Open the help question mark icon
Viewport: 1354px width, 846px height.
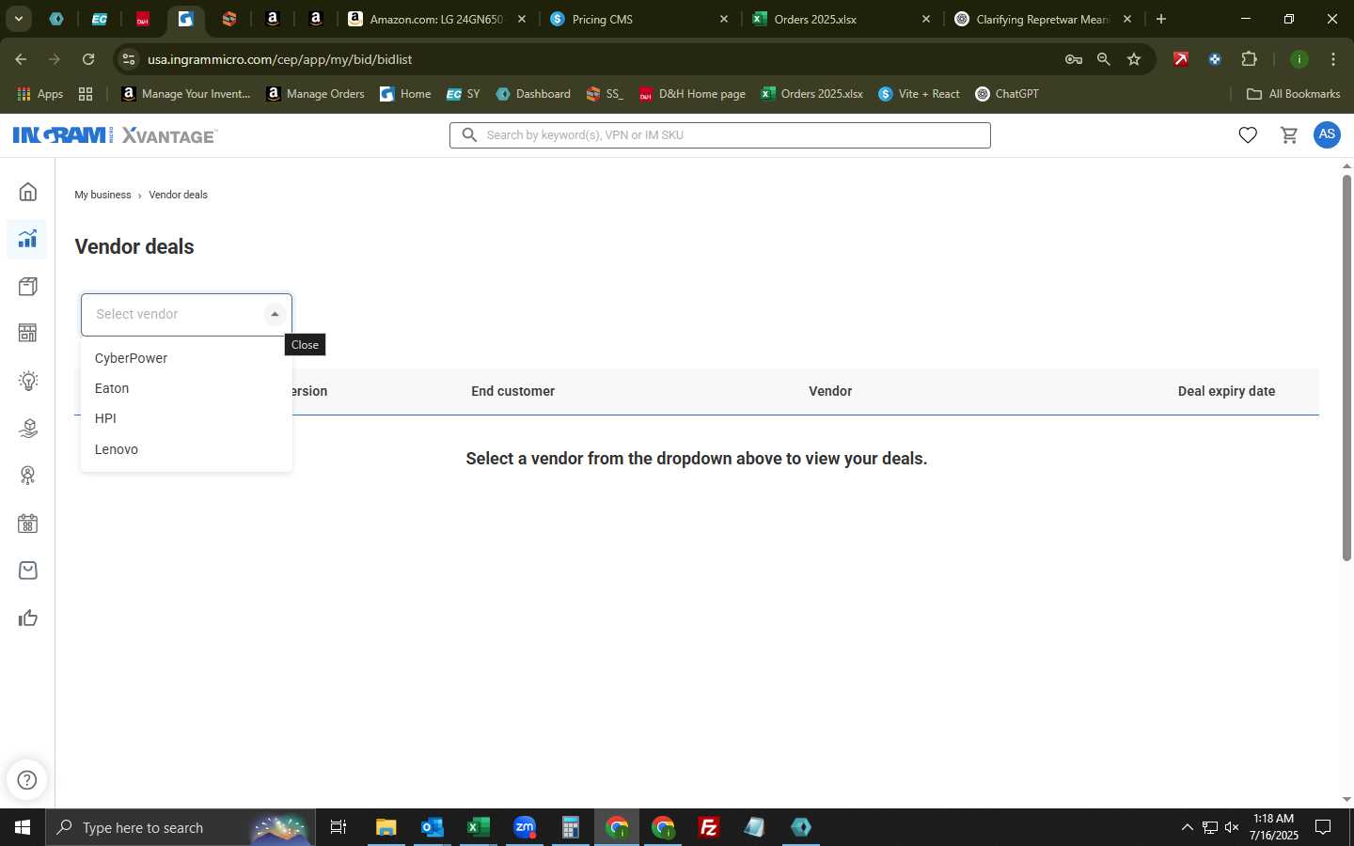coord(27,779)
